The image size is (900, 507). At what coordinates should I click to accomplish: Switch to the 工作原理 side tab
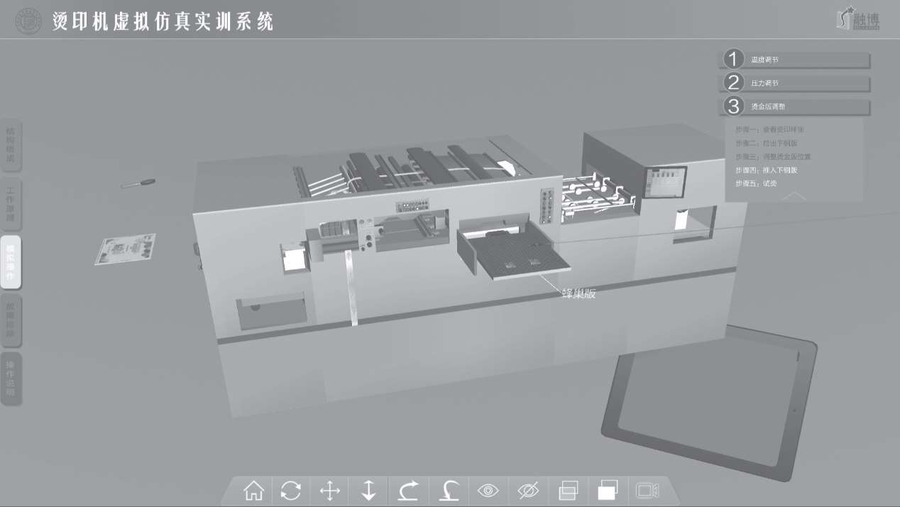pyautogui.click(x=11, y=204)
